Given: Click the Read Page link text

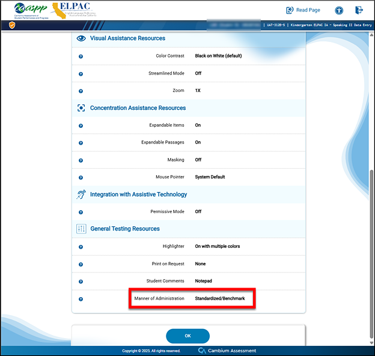Looking at the screenshot, I should [308, 10].
